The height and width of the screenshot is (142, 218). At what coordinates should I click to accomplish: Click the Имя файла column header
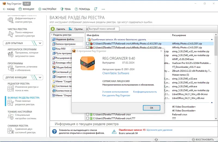93,35
